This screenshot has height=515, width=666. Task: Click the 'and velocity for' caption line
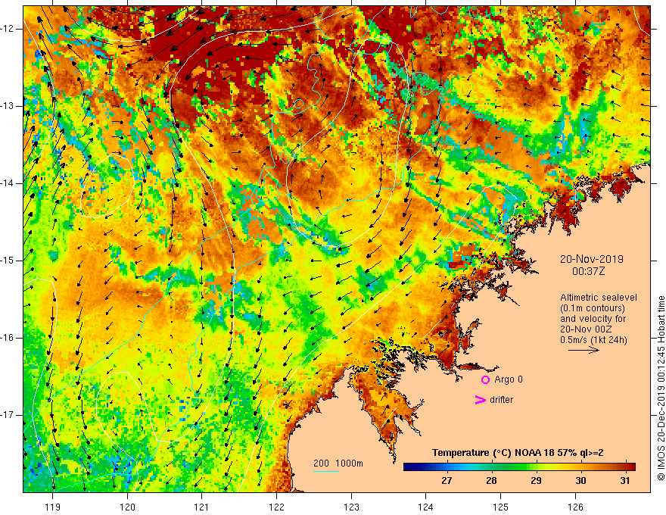pos(593,319)
